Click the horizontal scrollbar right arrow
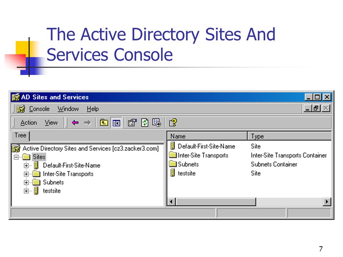This screenshot has height=257, width=343. [327, 202]
